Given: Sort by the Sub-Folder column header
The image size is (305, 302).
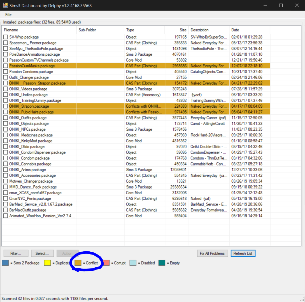Looking at the screenshot, I should [x=100, y=30].
